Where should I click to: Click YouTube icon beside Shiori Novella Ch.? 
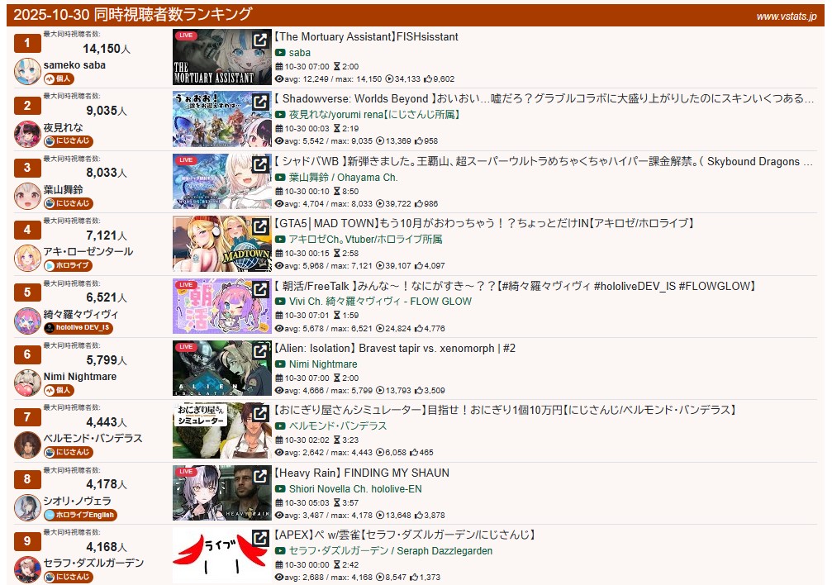tap(280, 489)
